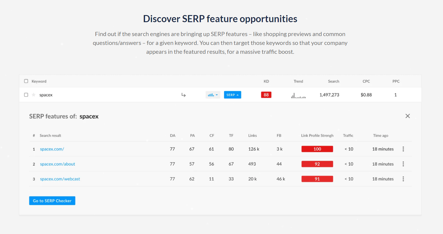The height and width of the screenshot is (234, 443).
Task: Open the spacex.com/about link
Action: point(58,164)
